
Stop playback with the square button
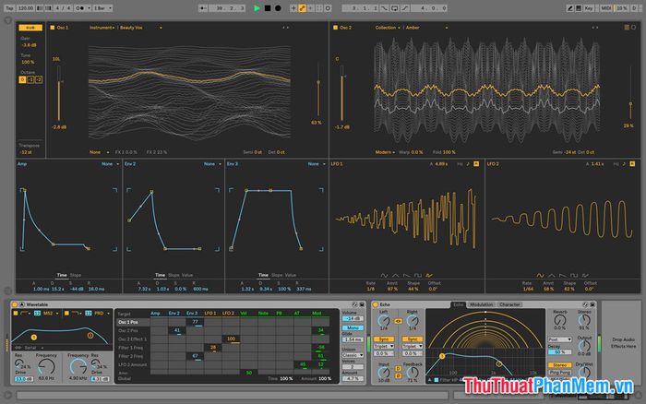(268, 7)
